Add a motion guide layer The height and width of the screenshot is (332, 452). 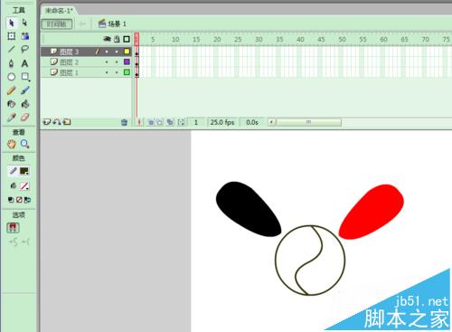point(57,122)
